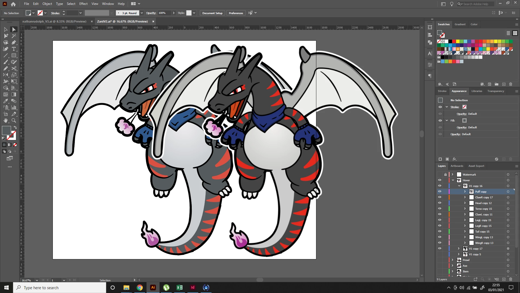Click the Preferences button

tap(236, 13)
